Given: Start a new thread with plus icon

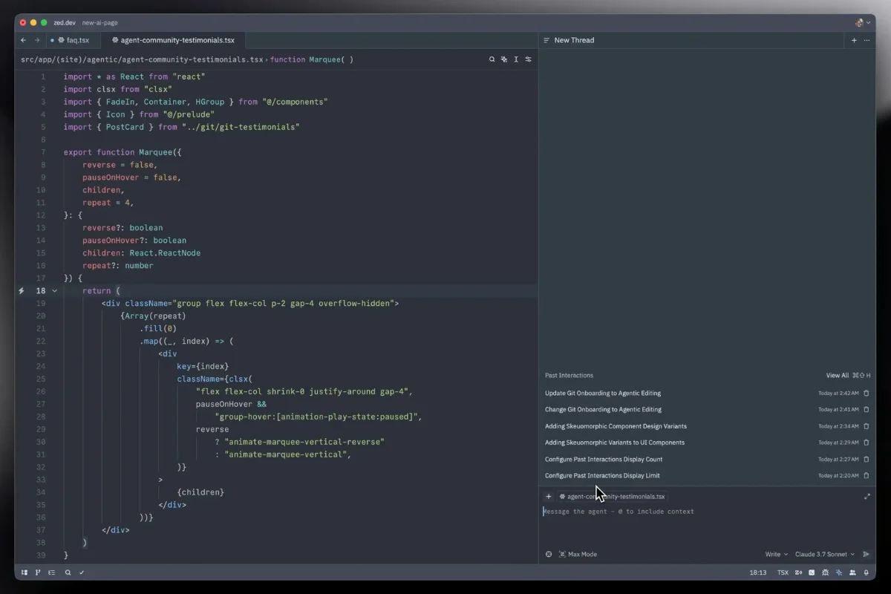Looking at the screenshot, I should [854, 40].
